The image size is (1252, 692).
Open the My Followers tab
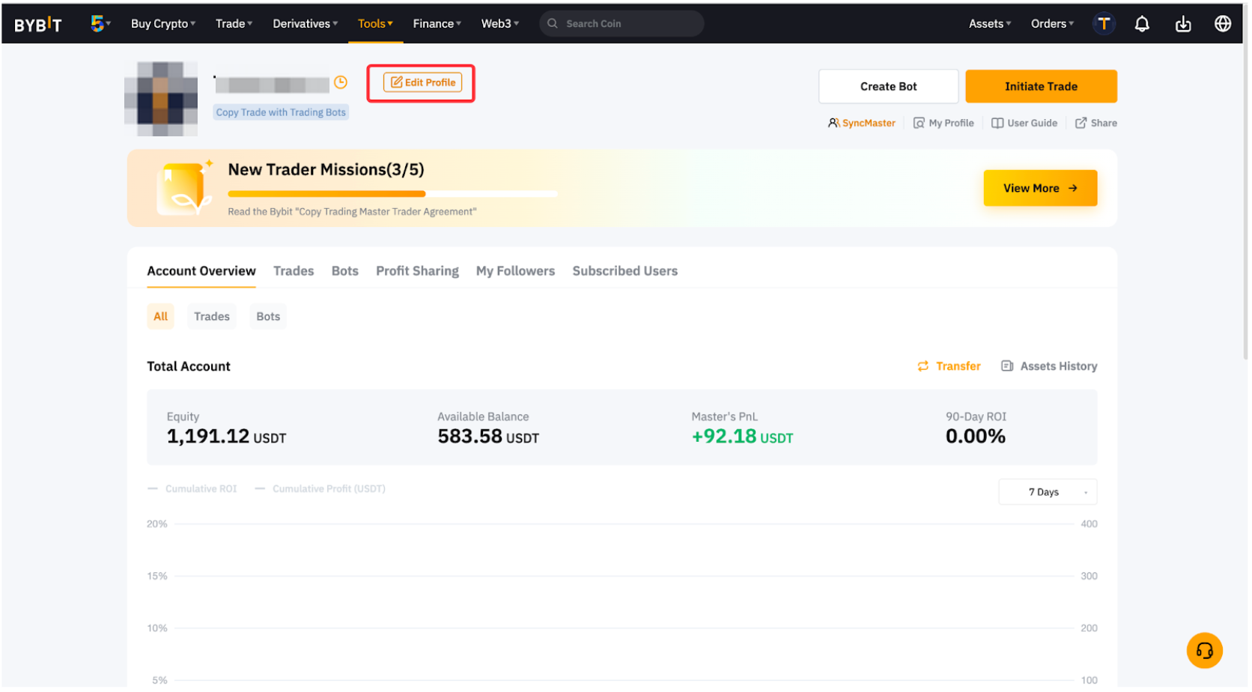(515, 271)
